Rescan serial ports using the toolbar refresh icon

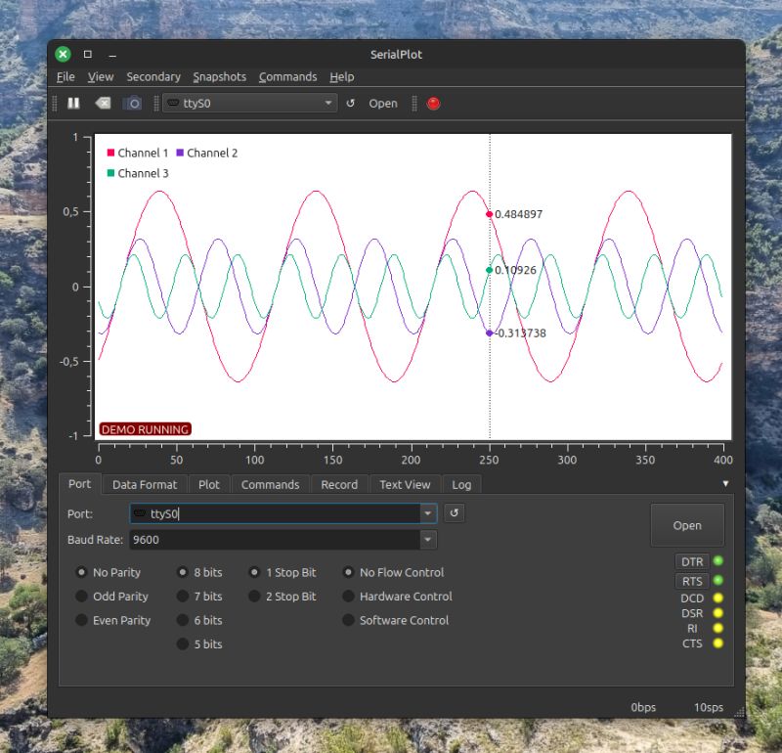click(x=349, y=103)
